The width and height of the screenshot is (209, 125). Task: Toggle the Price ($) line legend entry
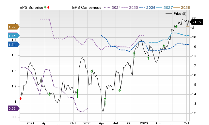(x=176, y=14)
